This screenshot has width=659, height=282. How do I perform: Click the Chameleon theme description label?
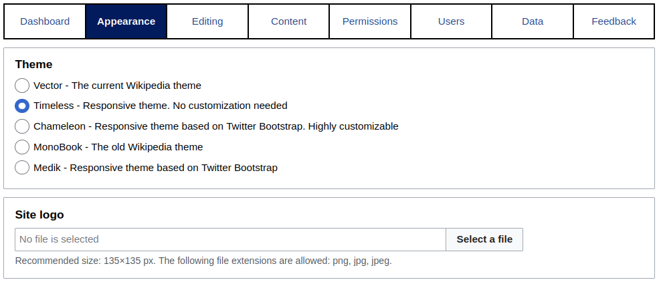(216, 126)
